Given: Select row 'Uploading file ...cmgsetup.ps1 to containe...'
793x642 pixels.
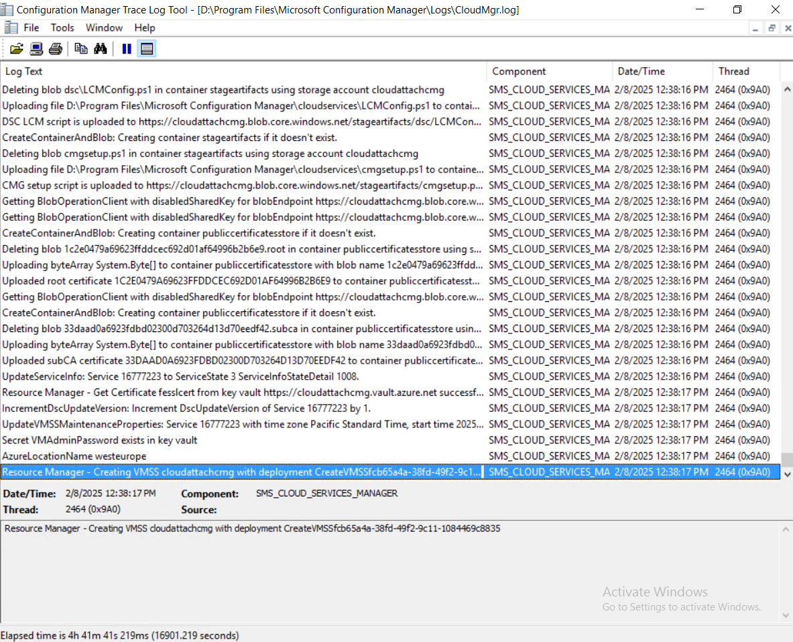Looking at the screenshot, I should (x=390, y=169).
